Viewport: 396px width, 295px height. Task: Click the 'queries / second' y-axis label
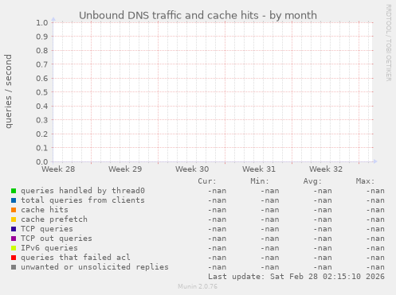(8, 91)
